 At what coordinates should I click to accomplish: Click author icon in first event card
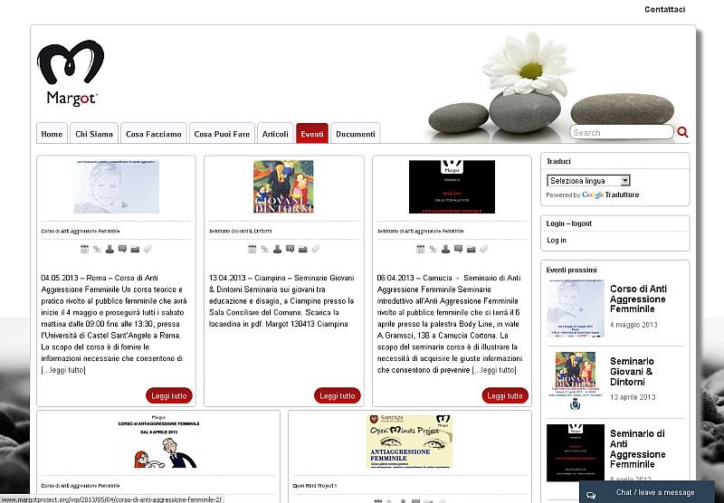[110, 248]
